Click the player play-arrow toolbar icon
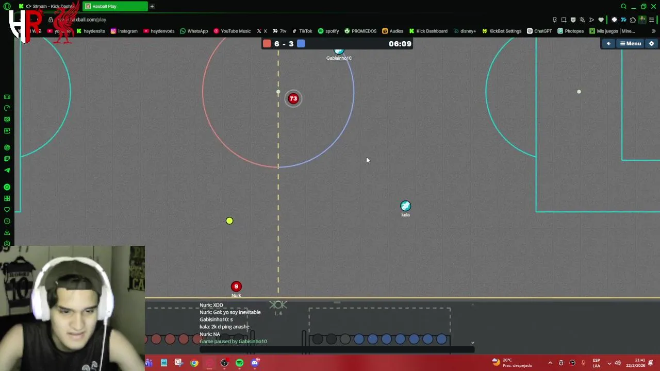660x371 pixels. (591, 20)
